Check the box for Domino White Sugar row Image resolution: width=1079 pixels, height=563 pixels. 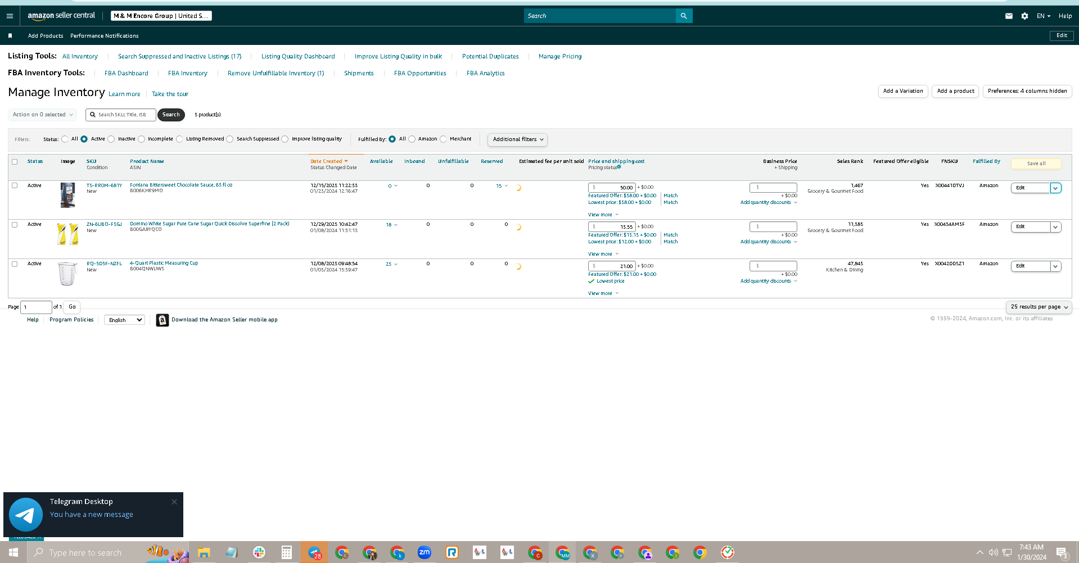click(15, 225)
